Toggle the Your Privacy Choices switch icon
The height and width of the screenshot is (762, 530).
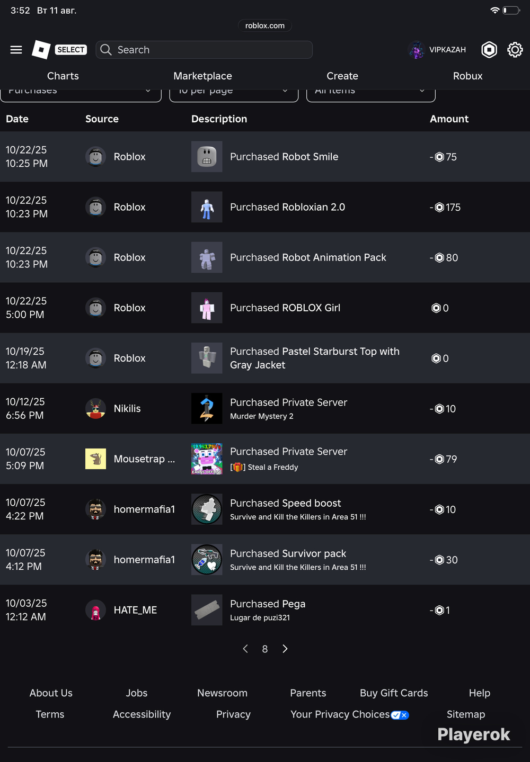(400, 715)
